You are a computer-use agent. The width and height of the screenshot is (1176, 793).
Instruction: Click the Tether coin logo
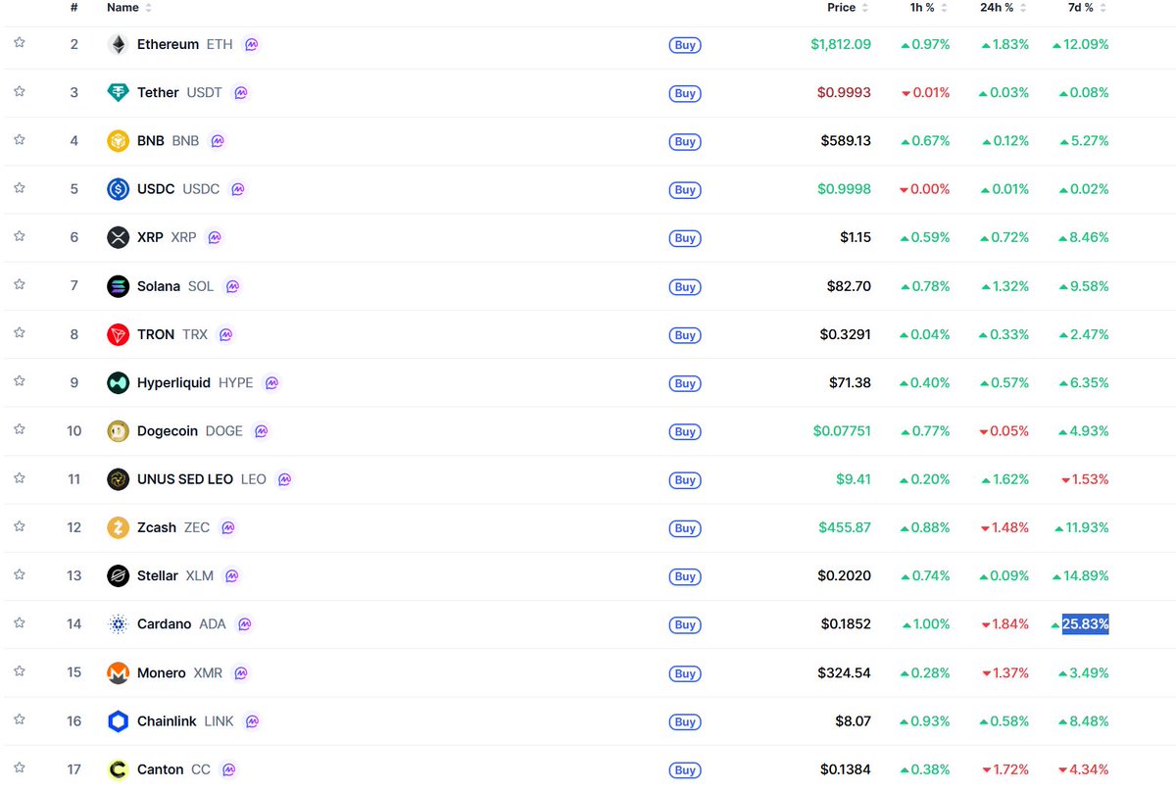(x=118, y=93)
